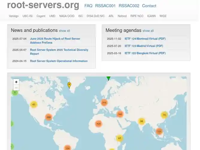
Task: Open June 2025 Route Hijack article
Action: click(x=55, y=40)
